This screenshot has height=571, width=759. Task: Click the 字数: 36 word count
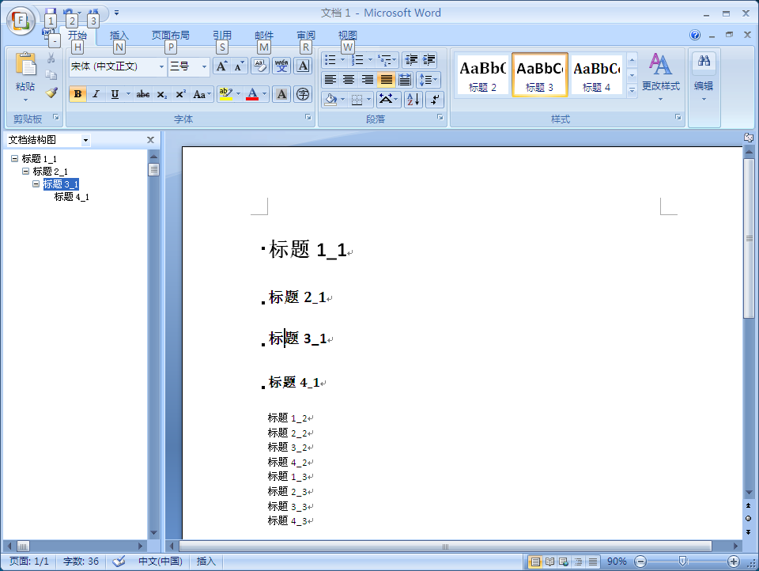81,562
